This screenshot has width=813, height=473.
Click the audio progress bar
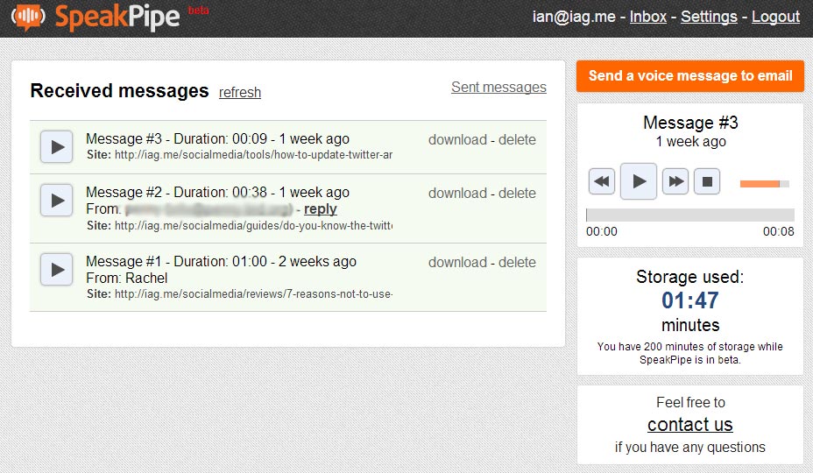[x=690, y=215]
